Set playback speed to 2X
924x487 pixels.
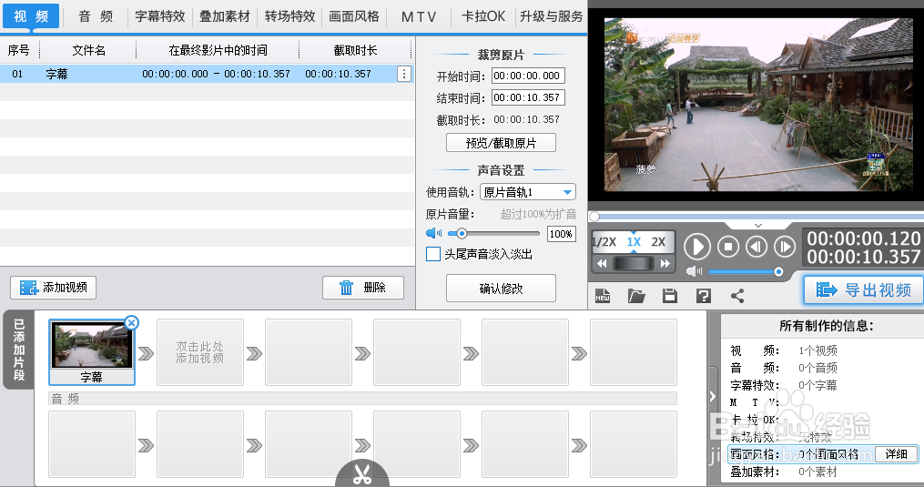[658, 242]
